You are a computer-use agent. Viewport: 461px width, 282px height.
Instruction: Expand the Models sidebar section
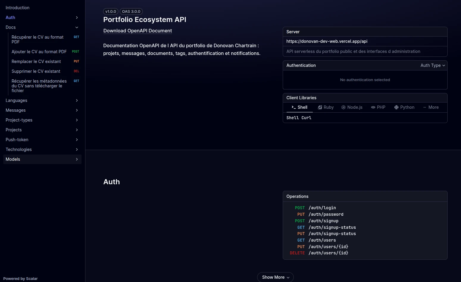click(77, 159)
